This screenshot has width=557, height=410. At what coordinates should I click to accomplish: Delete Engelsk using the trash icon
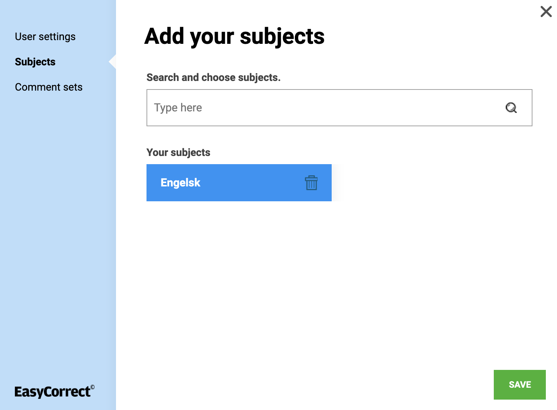pyautogui.click(x=311, y=183)
